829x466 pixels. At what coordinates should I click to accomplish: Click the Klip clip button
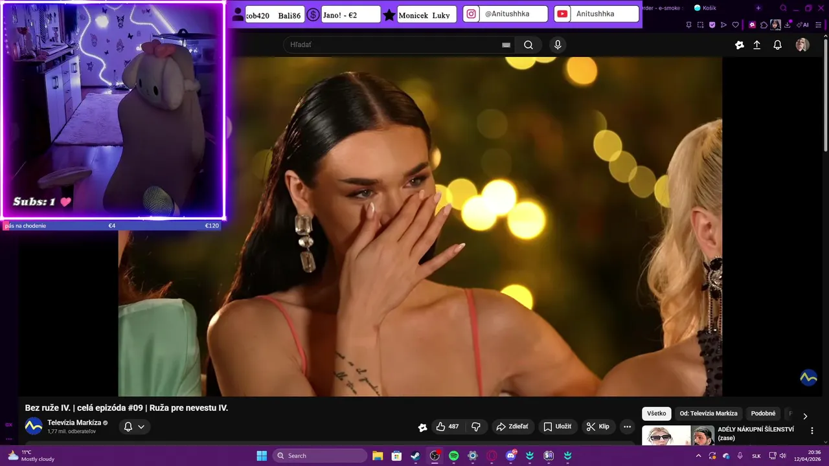[x=598, y=427]
